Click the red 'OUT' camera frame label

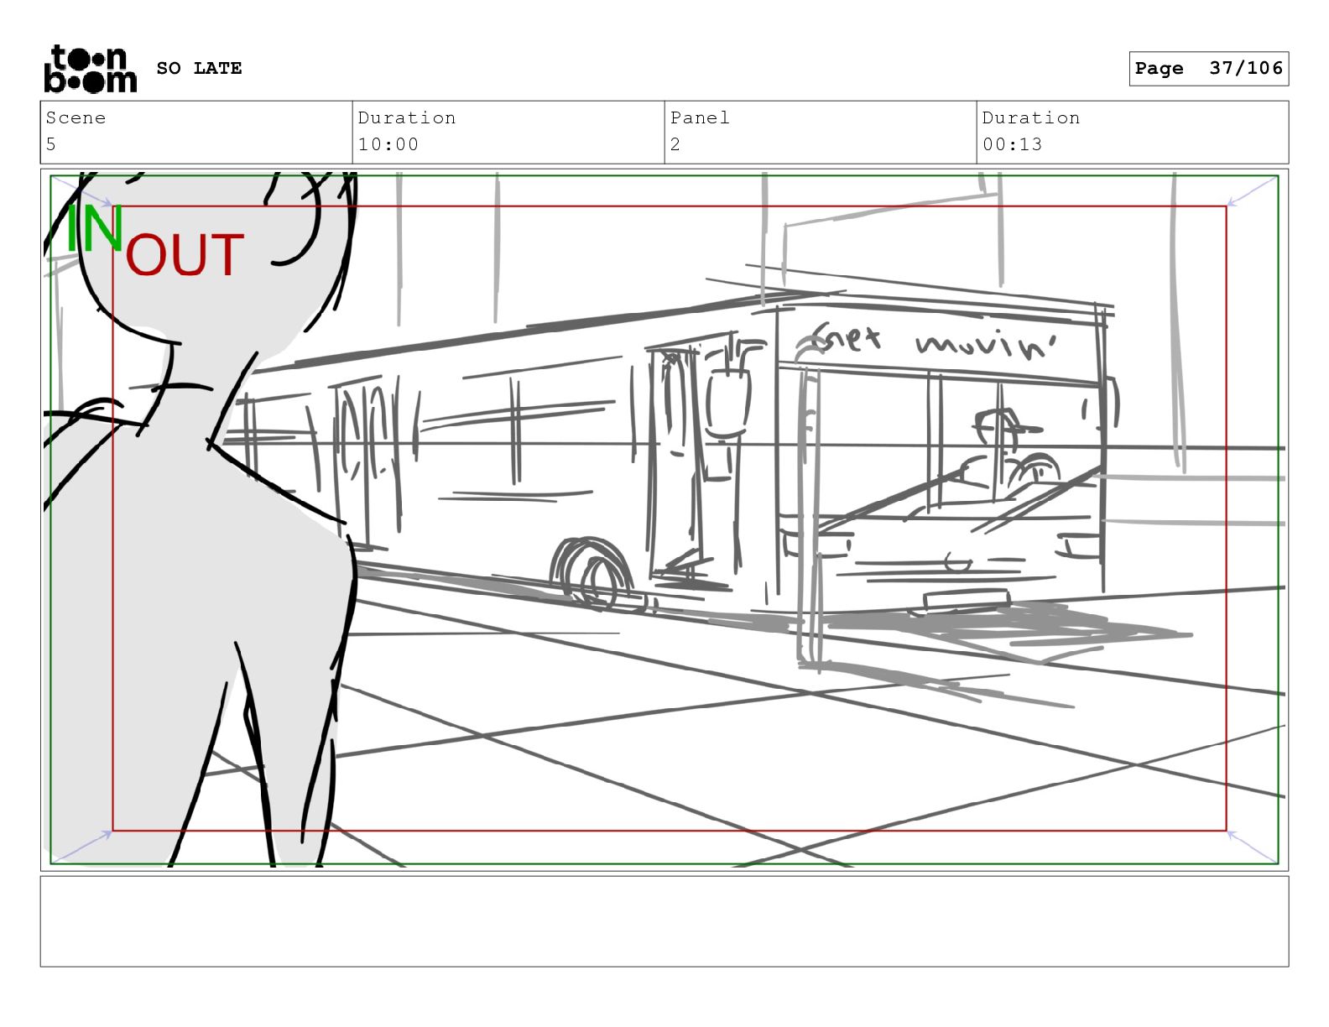tap(185, 255)
